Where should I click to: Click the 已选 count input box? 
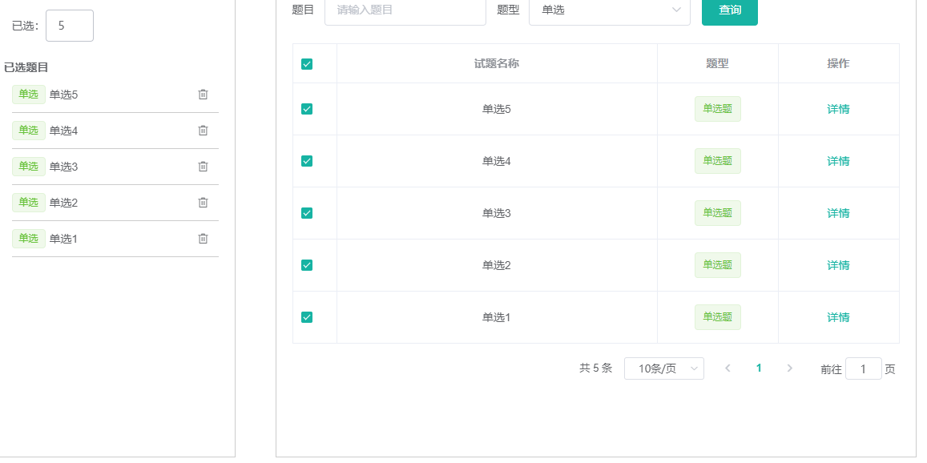pos(70,26)
